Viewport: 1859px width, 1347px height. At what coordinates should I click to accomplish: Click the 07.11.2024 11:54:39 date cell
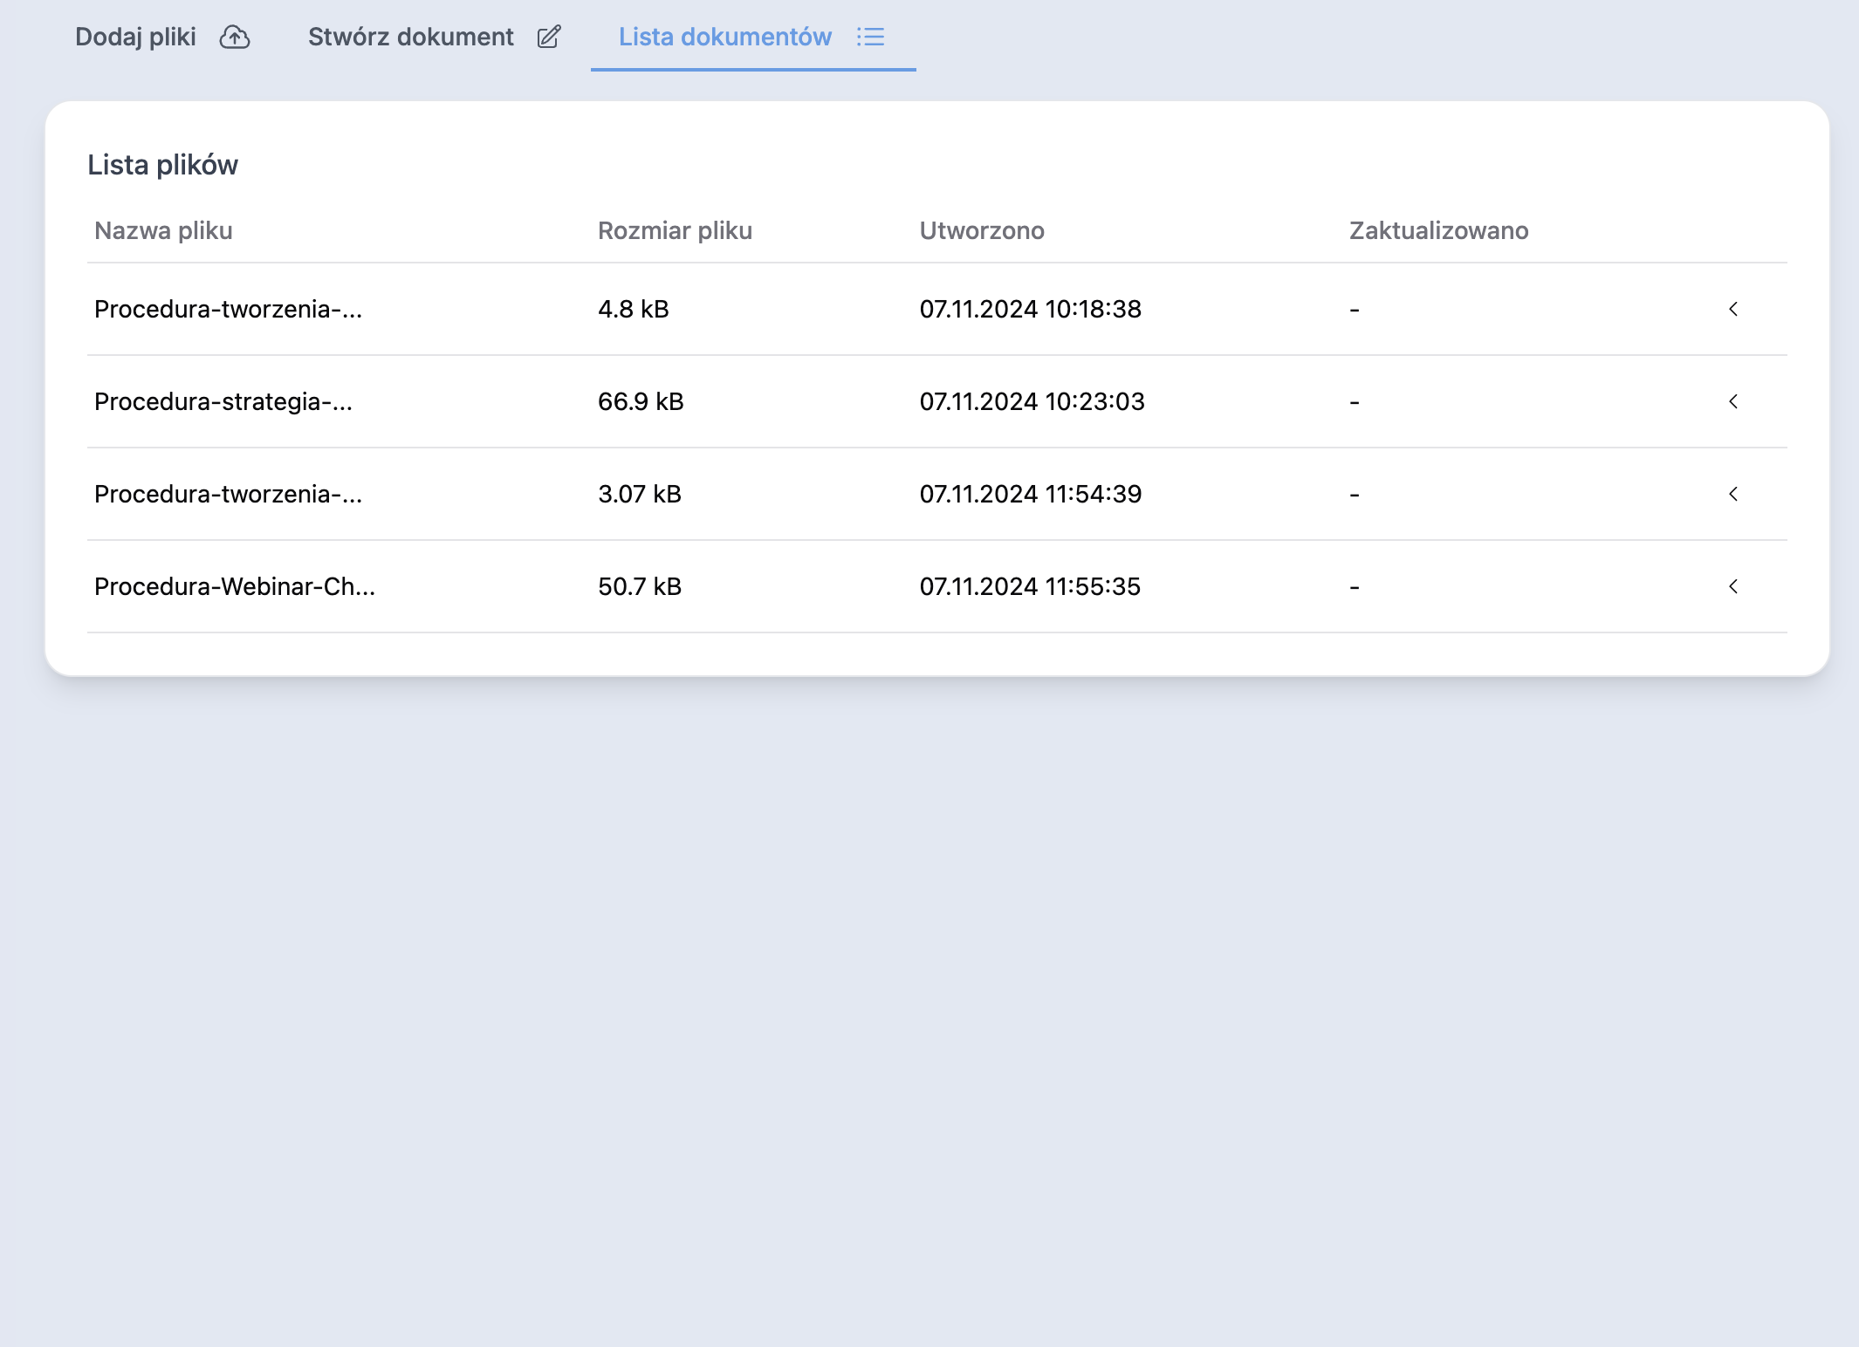(x=1031, y=494)
